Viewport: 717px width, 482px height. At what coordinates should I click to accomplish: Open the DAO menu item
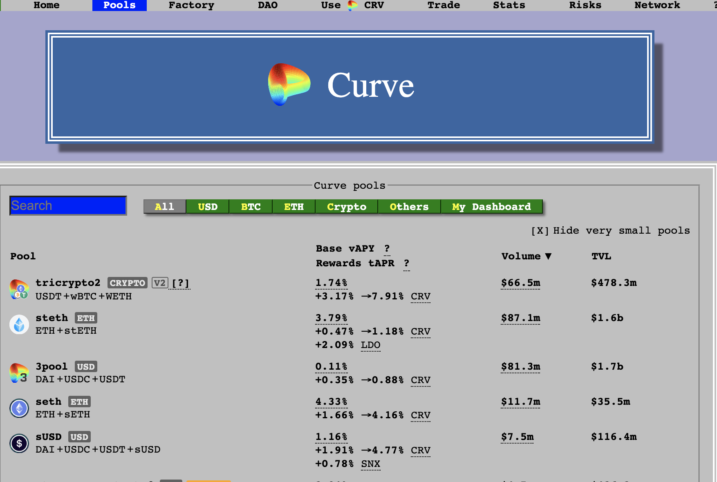(268, 5)
